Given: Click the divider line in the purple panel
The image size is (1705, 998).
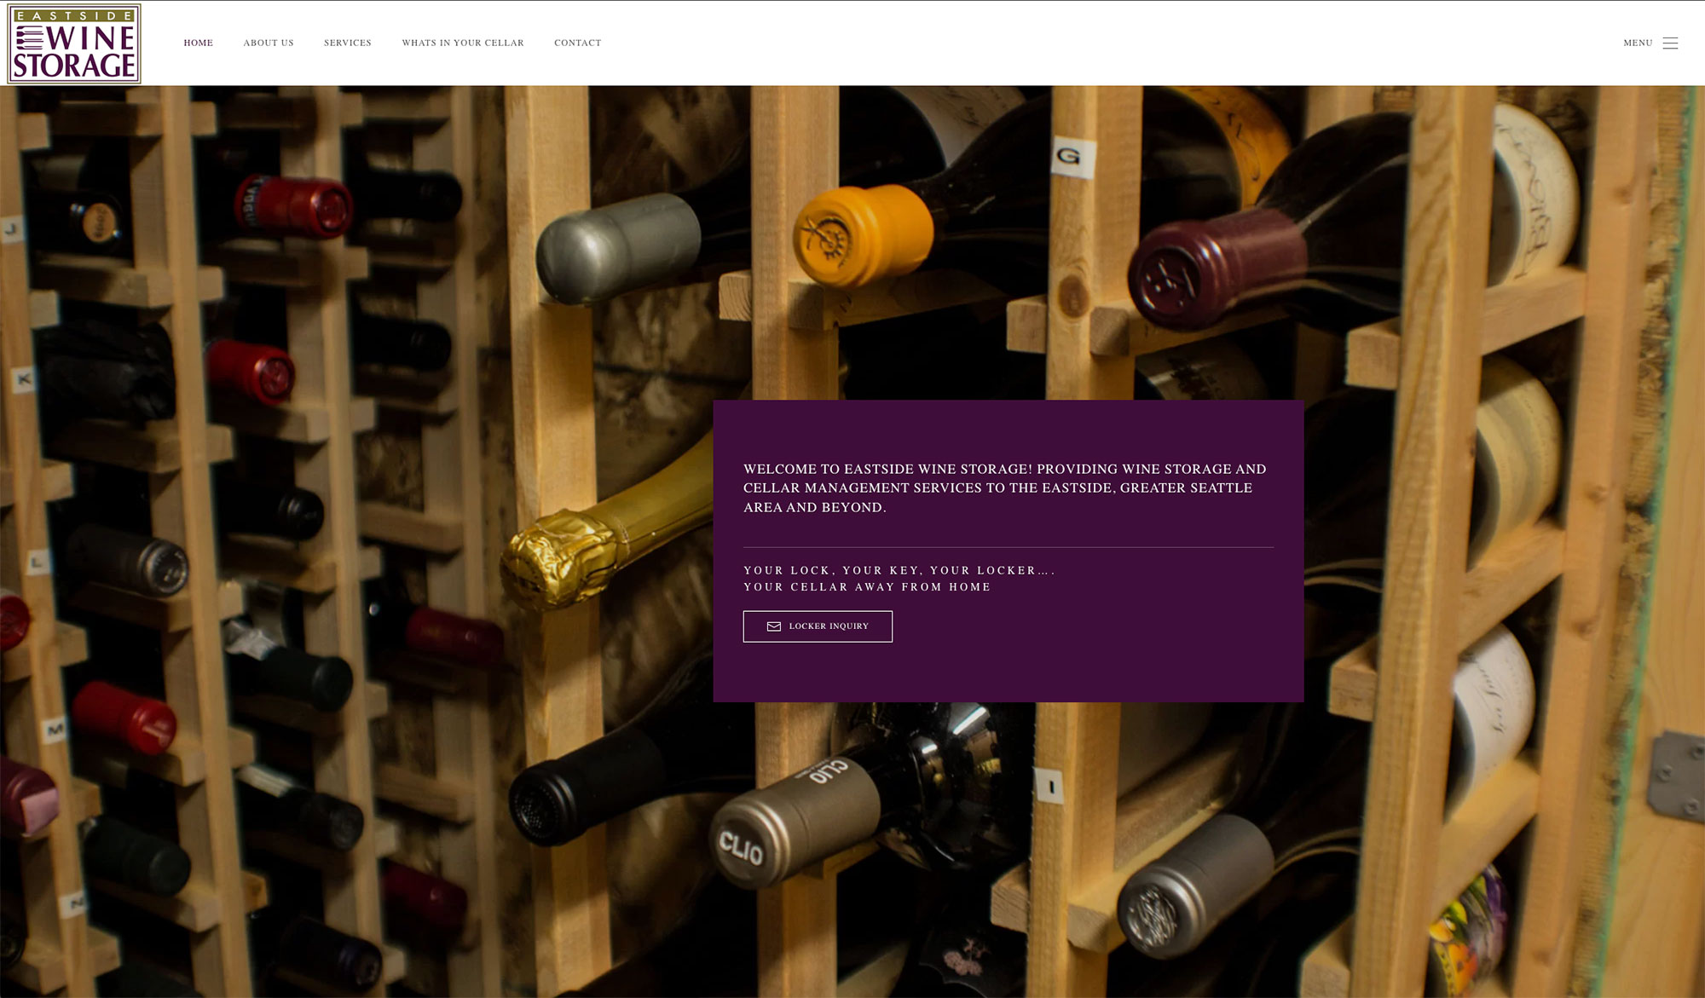Looking at the screenshot, I should (1008, 547).
